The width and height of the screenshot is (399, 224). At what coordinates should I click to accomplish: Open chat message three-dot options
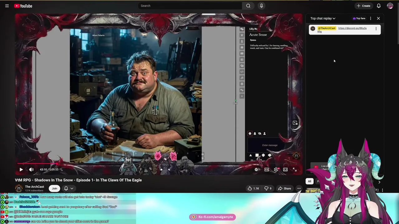click(x=376, y=29)
